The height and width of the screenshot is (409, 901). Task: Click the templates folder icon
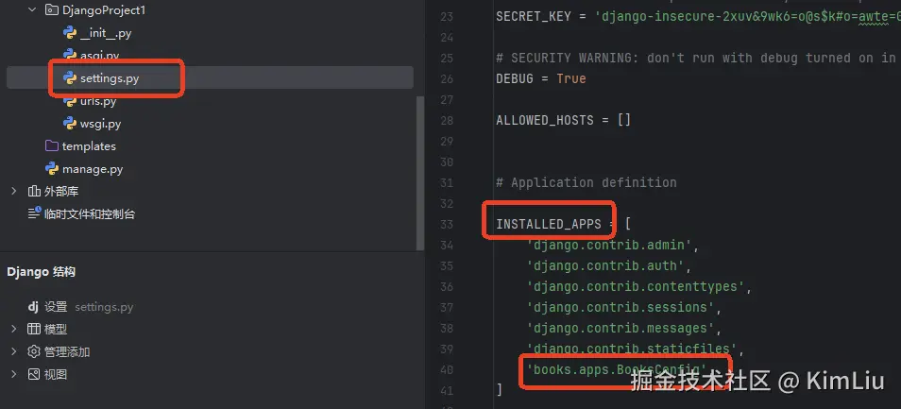click(x=52, y=146)
